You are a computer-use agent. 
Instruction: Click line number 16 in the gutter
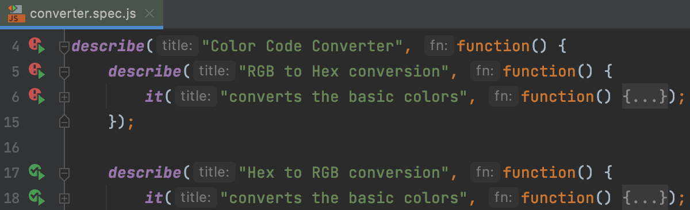(x=11, y=147)
